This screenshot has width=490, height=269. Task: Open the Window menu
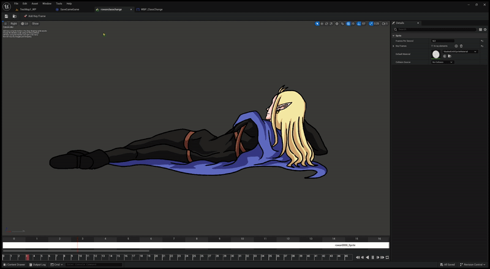tap(47, 4)
